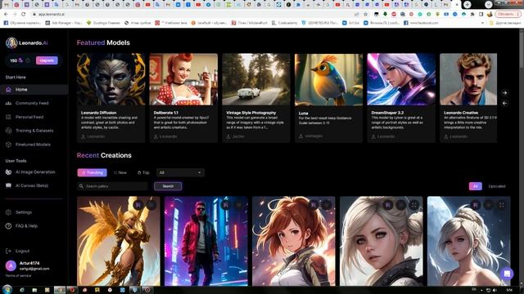Screen dimensions: 524x294
Task: Click in the Search gallery input field
Action: [x=113, y=186]
